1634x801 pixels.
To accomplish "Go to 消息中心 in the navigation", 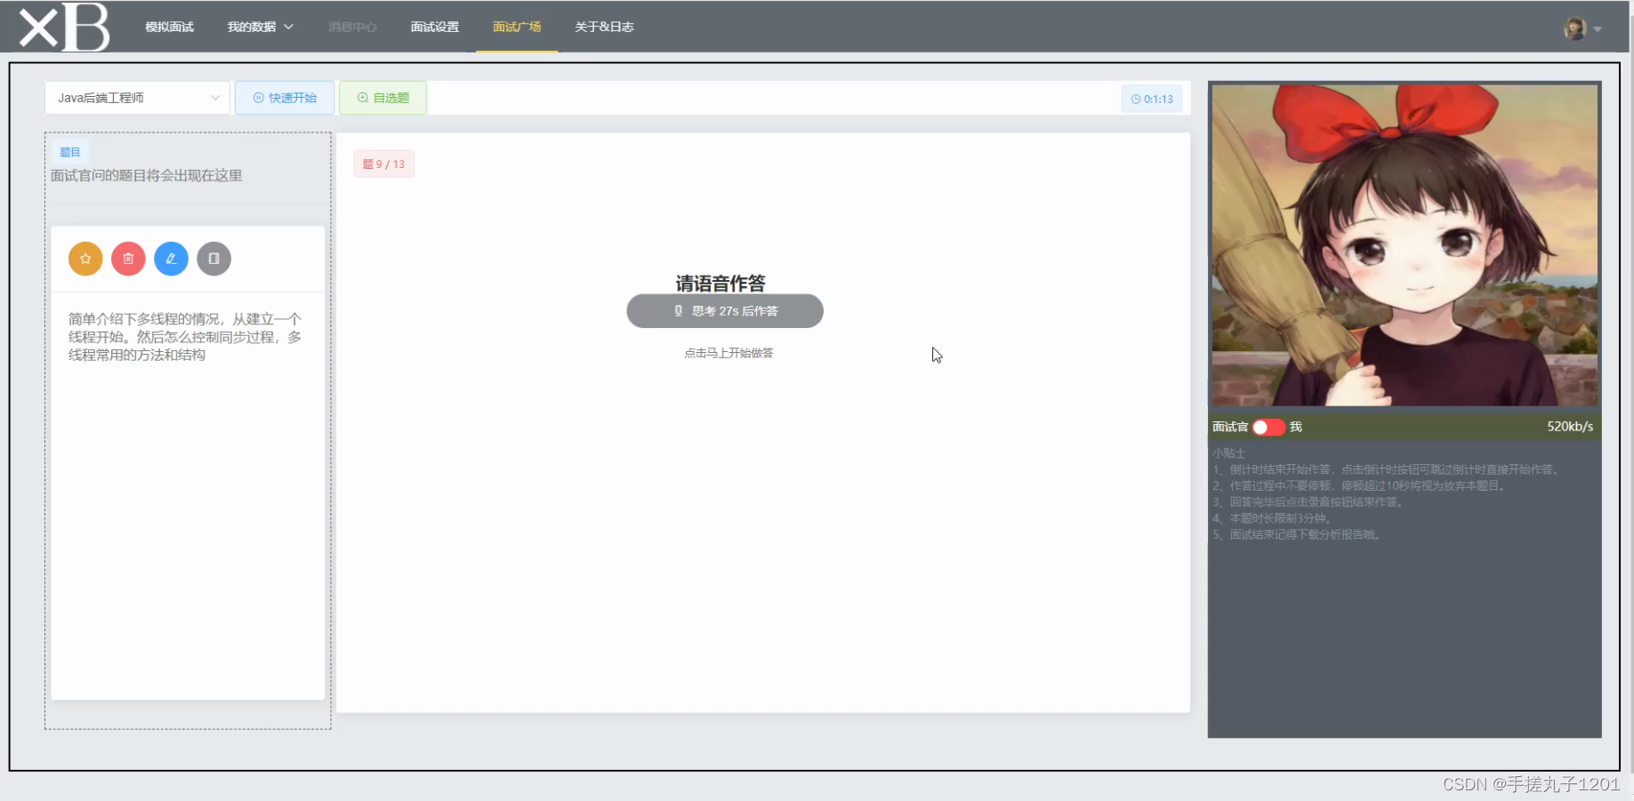I will (352, 27).
